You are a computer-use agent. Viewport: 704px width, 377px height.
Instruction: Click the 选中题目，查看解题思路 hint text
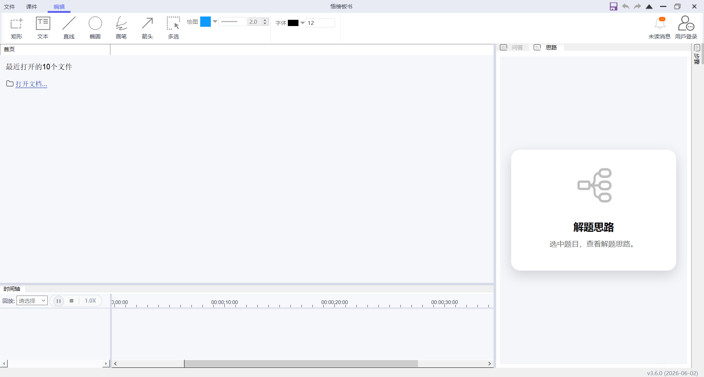[x=592, y=244]
